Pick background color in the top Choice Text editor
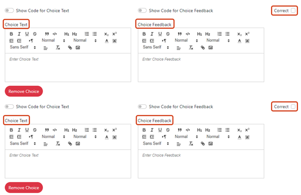 pos(114,41)
